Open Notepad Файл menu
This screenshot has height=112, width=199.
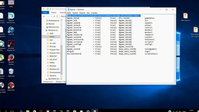[x=69, y=13]
